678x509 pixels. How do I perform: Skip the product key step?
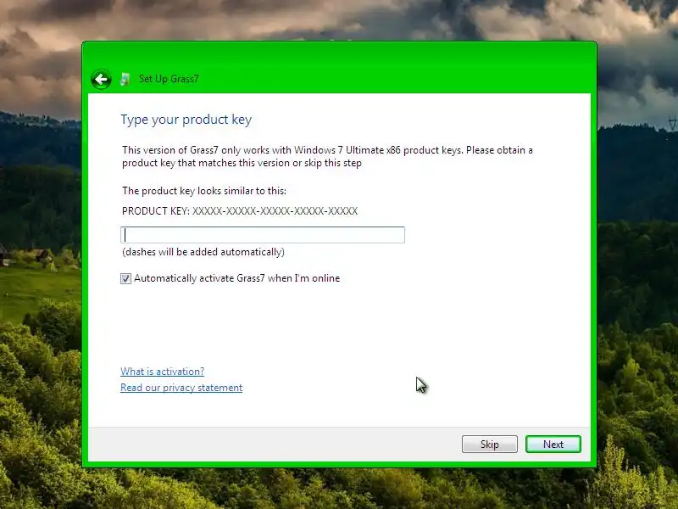(490, 444)
